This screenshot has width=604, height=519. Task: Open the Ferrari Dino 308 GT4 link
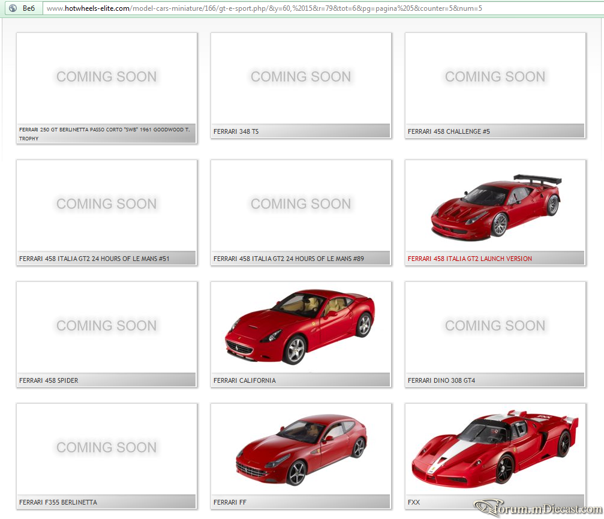point(441,380)
